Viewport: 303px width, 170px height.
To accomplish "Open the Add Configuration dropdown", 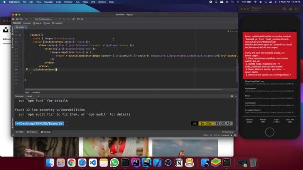I will 43,19.
